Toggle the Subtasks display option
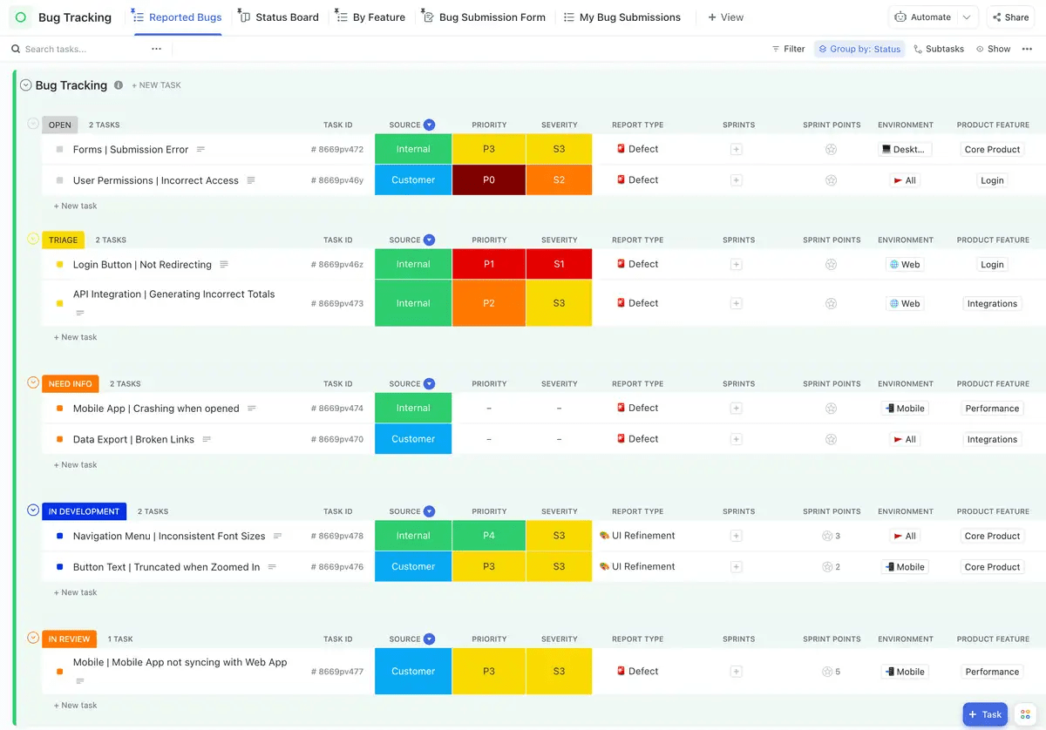This screenshot has width=1046, height=730. click(x=939, y=49)
